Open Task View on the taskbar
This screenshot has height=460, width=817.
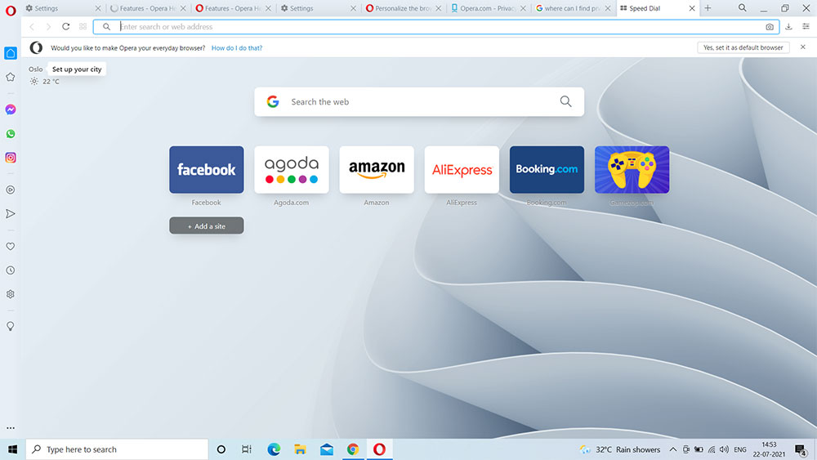(x=247, y=449)
